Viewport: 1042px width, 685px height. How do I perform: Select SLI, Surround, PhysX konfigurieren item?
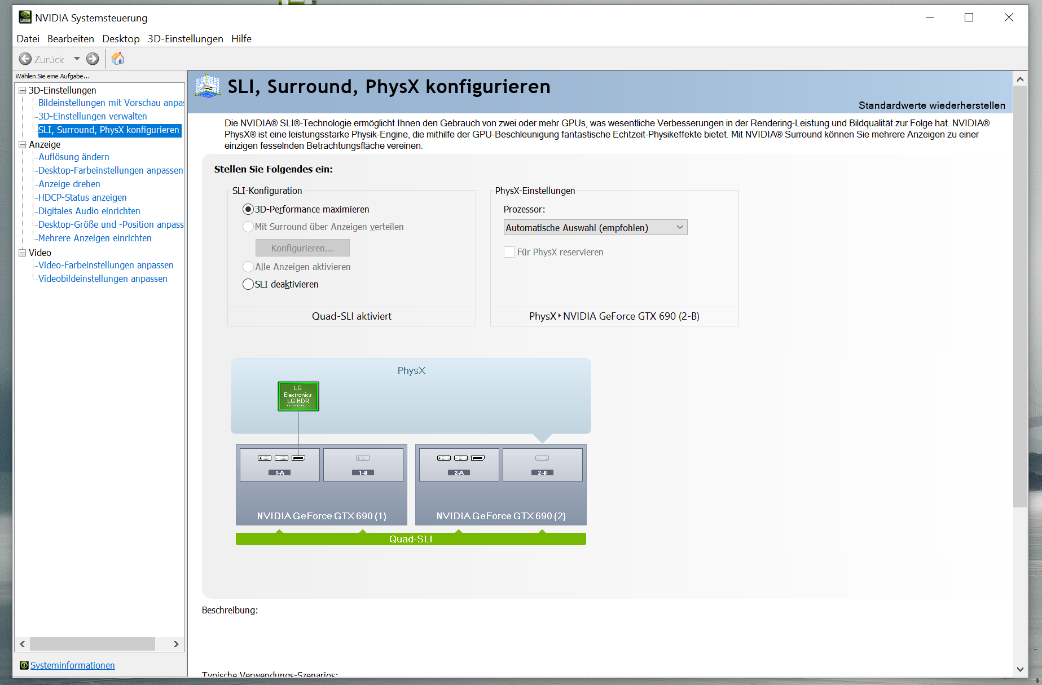pos(109,130)
